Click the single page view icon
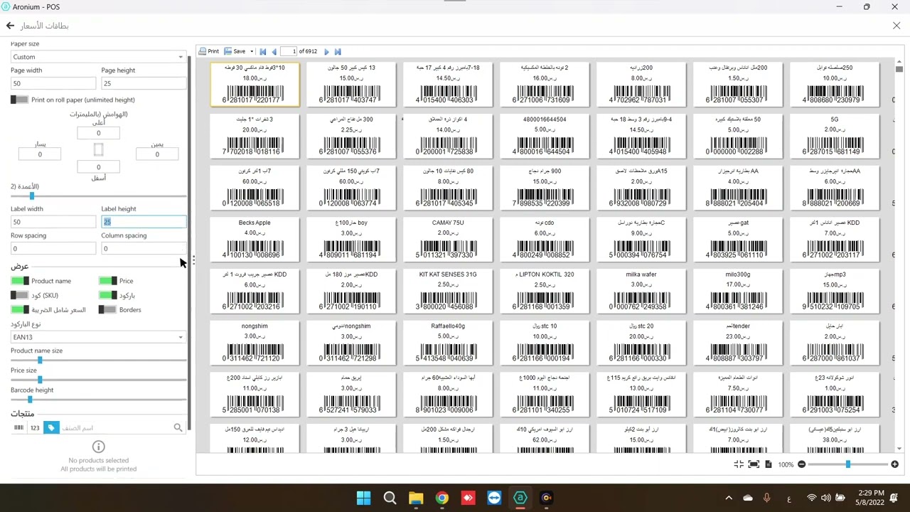Screen dimensions: 910x512 769,464
